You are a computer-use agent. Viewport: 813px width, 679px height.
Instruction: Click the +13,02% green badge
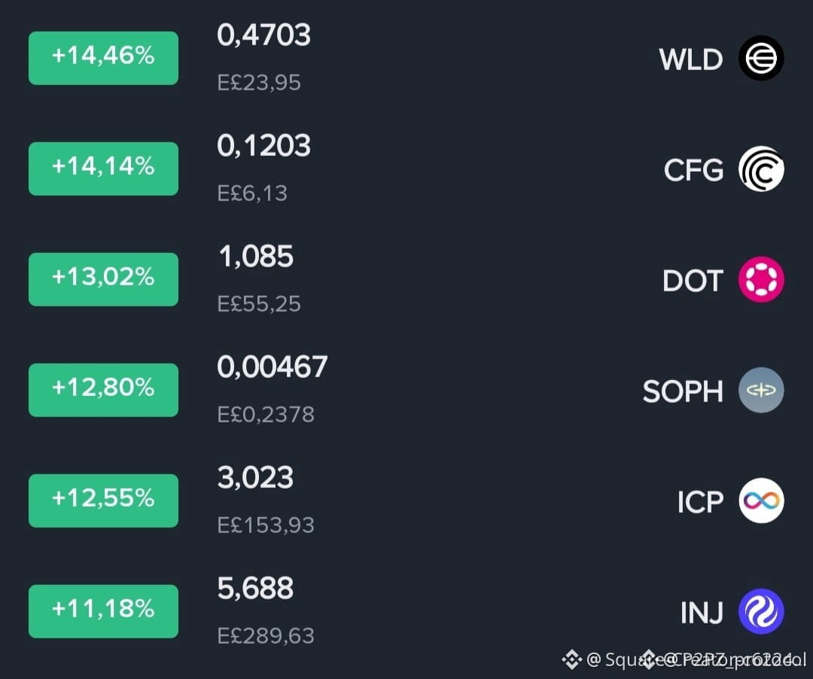(103, 279)
